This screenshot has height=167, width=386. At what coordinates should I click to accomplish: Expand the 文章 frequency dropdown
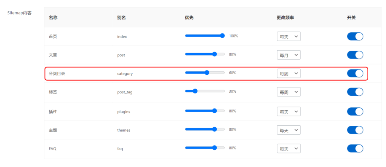pos(288,55)
